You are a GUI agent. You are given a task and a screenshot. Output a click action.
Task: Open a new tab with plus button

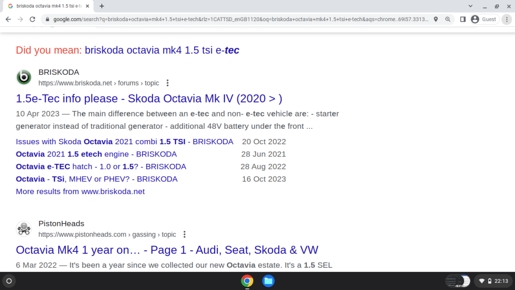tap(102, 6)
